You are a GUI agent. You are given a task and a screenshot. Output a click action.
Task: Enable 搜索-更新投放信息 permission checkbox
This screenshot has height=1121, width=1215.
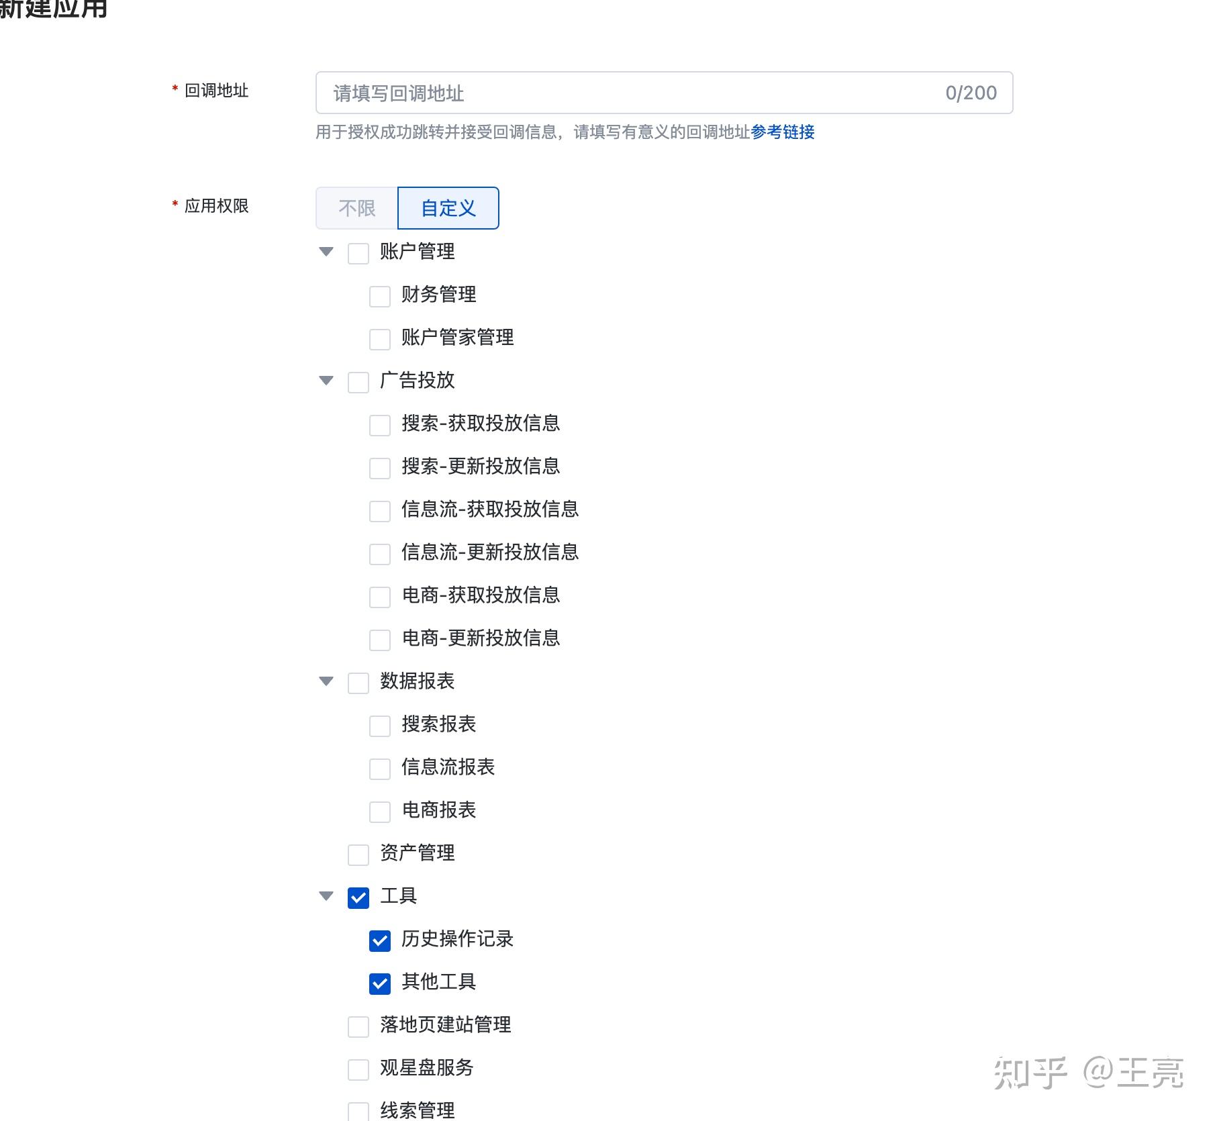380,469
